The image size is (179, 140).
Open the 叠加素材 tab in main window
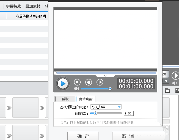tap(33, 6)
